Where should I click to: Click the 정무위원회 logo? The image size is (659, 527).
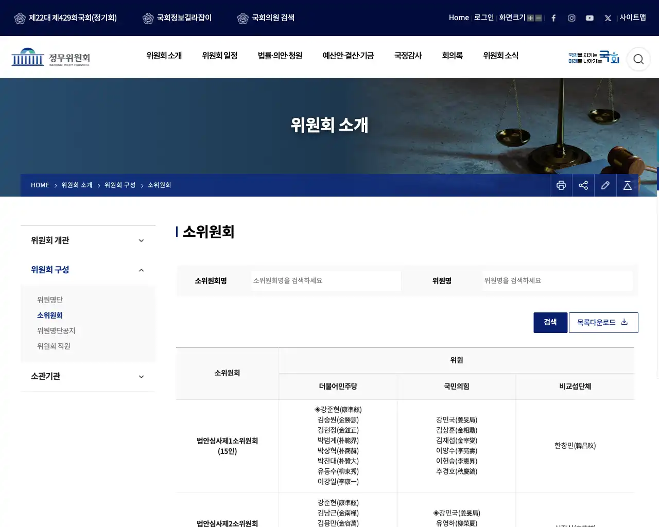coord(51,57)
